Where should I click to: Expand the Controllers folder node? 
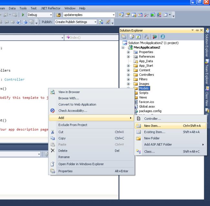coord(128,75)
